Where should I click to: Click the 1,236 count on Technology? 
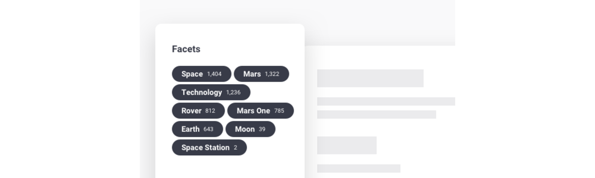tap(233, 92)
